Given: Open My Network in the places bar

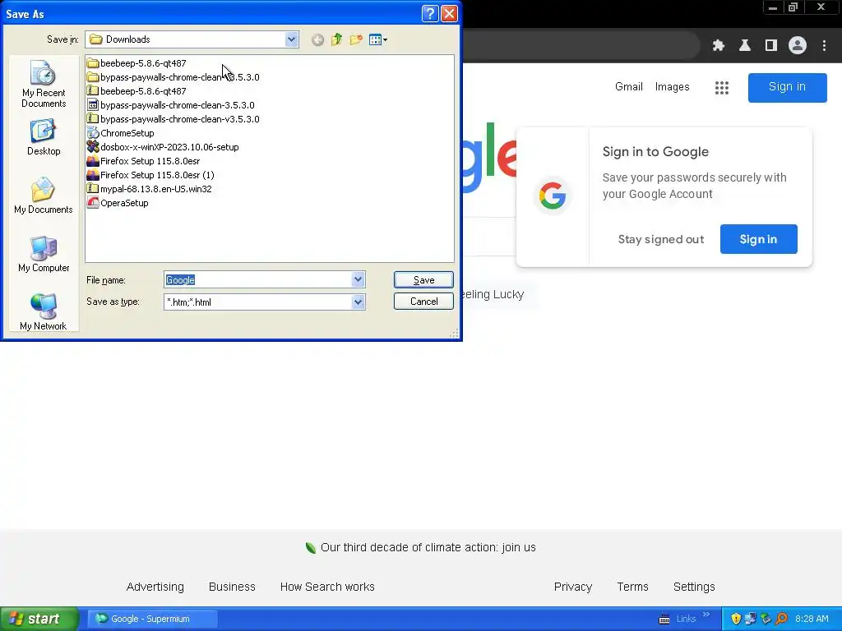Looking at the screenshot, I should pos(44,312).
